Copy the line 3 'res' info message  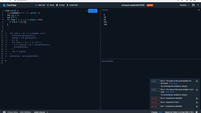[x=197, y=81]
